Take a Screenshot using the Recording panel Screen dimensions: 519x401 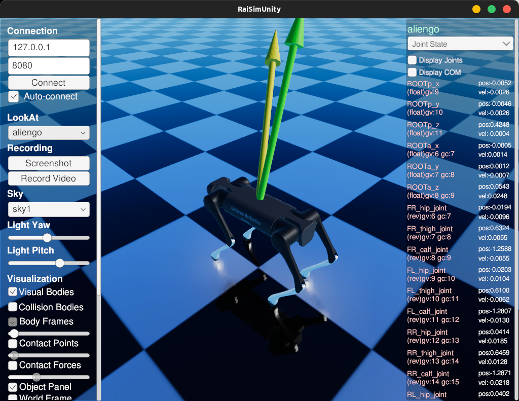[49, 163]
